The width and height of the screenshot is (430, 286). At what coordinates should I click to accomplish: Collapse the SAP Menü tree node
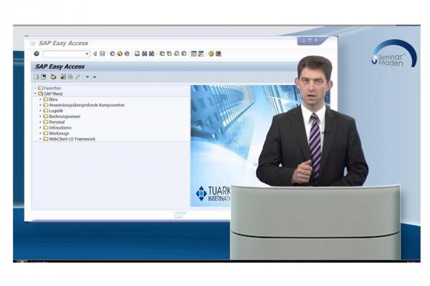[34, 94]
